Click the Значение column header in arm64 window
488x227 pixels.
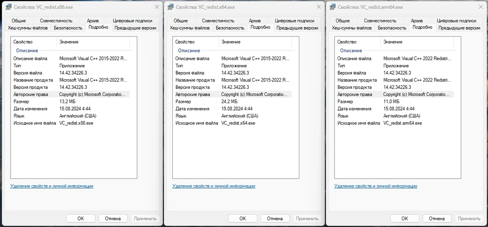pyautogui.click(x=417, y=42)
